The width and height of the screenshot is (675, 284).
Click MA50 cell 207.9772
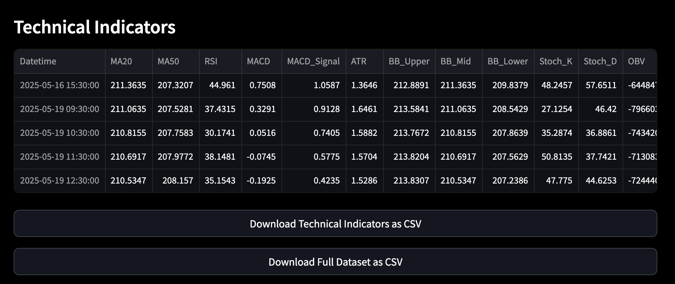pyautogui.click(x=176, y=157)
